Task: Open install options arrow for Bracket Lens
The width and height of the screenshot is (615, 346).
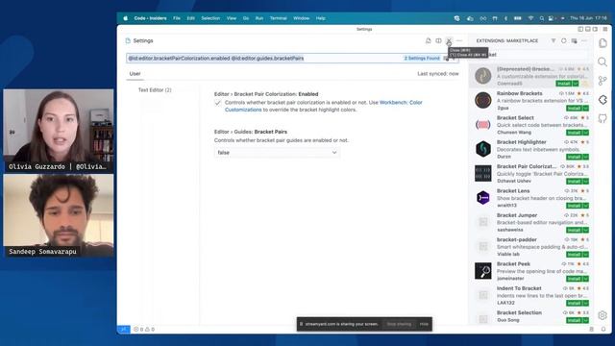Action: tap(585, 206)
